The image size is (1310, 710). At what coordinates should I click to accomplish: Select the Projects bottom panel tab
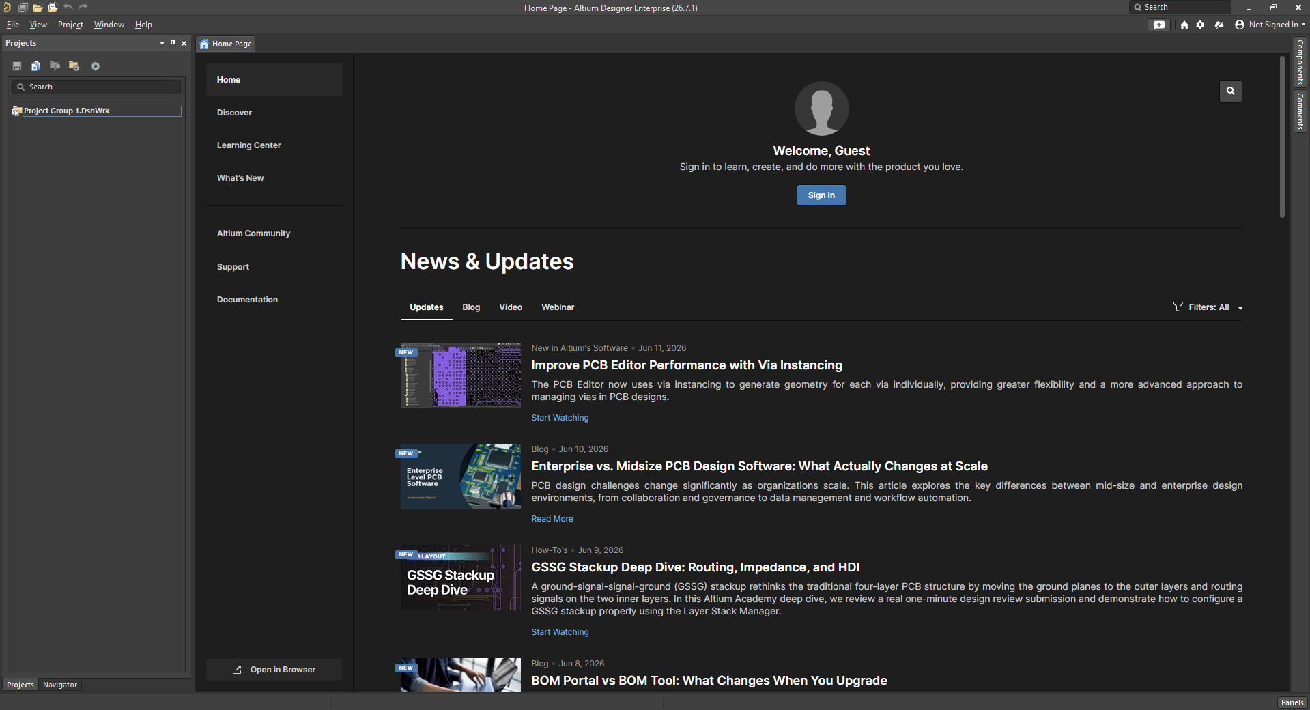[20, 685]
